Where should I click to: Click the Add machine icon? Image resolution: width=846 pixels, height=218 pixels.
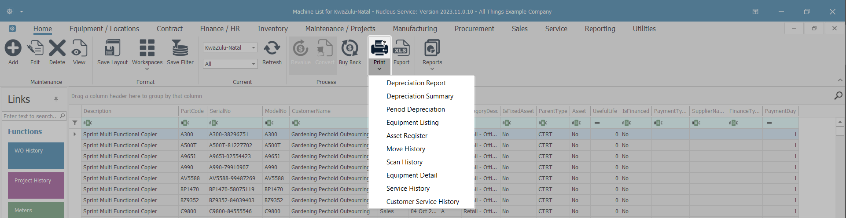coord(13,48)
